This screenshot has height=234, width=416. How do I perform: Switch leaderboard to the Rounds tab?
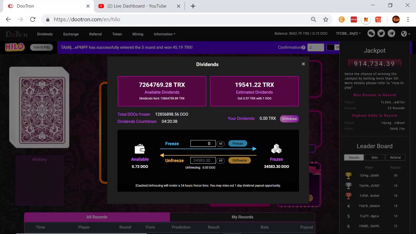coord(354,158)
